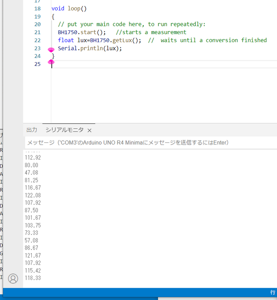The height and width of the screenshot is (300, 277).
Task: Click the user account icon
Action: [13, 279]
